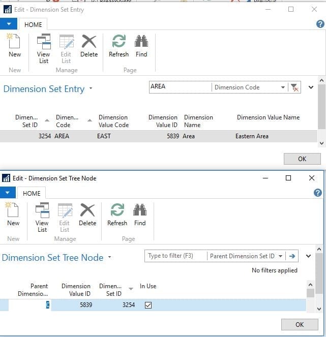Select HOME tab in Dimension Set Entry window
The image size is (326, 337).
click(x=33, y=25)
